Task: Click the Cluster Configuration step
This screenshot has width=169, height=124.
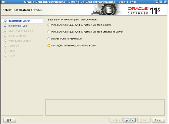Action: click(x=21, y=31)
